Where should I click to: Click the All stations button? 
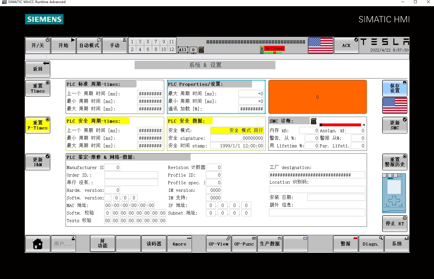(183, 50)
